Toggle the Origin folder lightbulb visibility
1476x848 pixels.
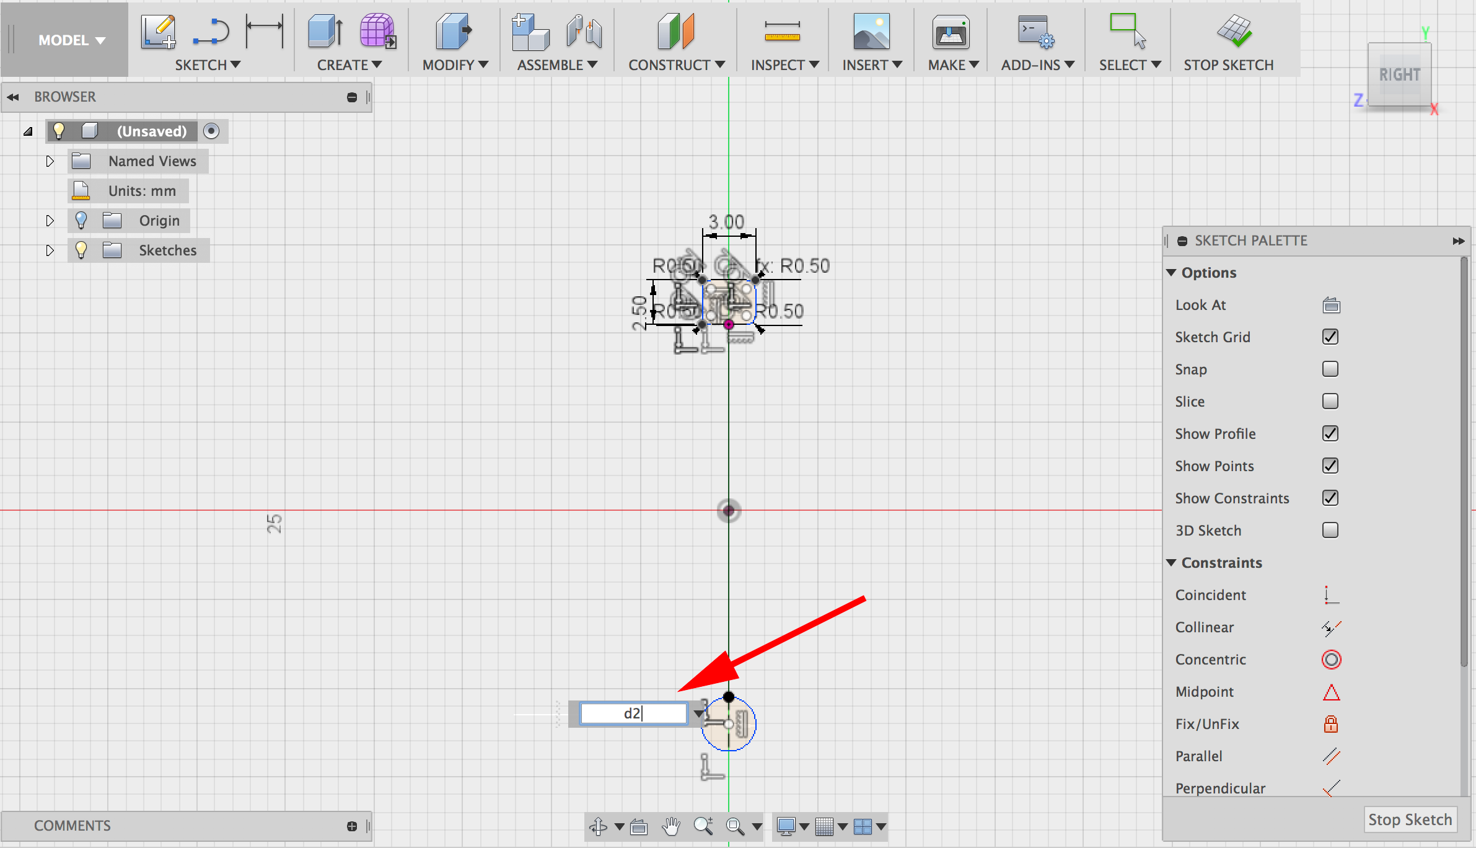click(81, 220)
